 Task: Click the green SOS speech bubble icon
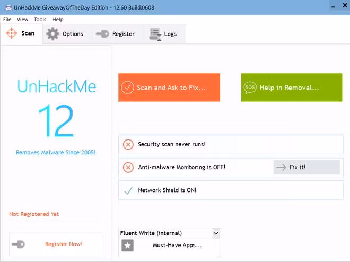point(250,88)
